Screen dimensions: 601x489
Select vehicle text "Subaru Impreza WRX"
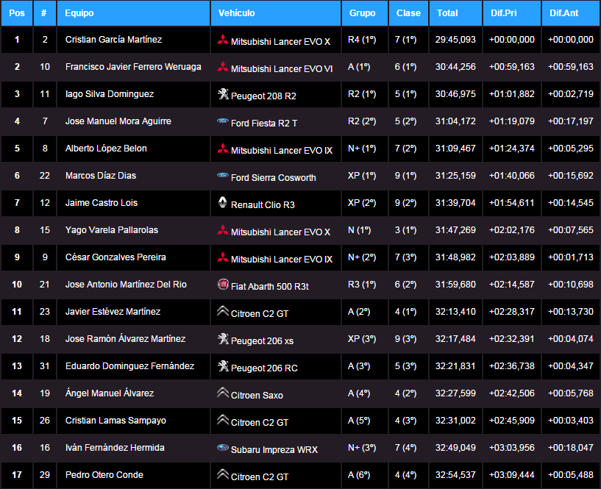[274, 449]
